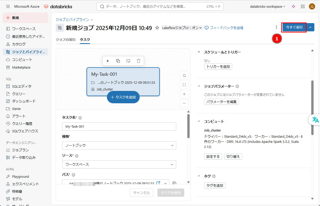
Task: Toggle Lakeflow ジョブUI on/off selector
Action: (x=182, y=28)
